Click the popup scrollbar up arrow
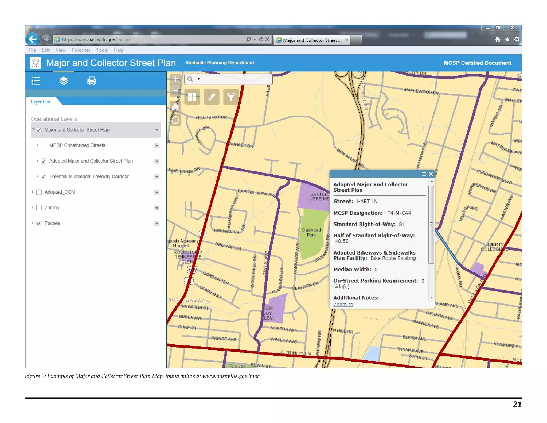 [x=431, y=182]
